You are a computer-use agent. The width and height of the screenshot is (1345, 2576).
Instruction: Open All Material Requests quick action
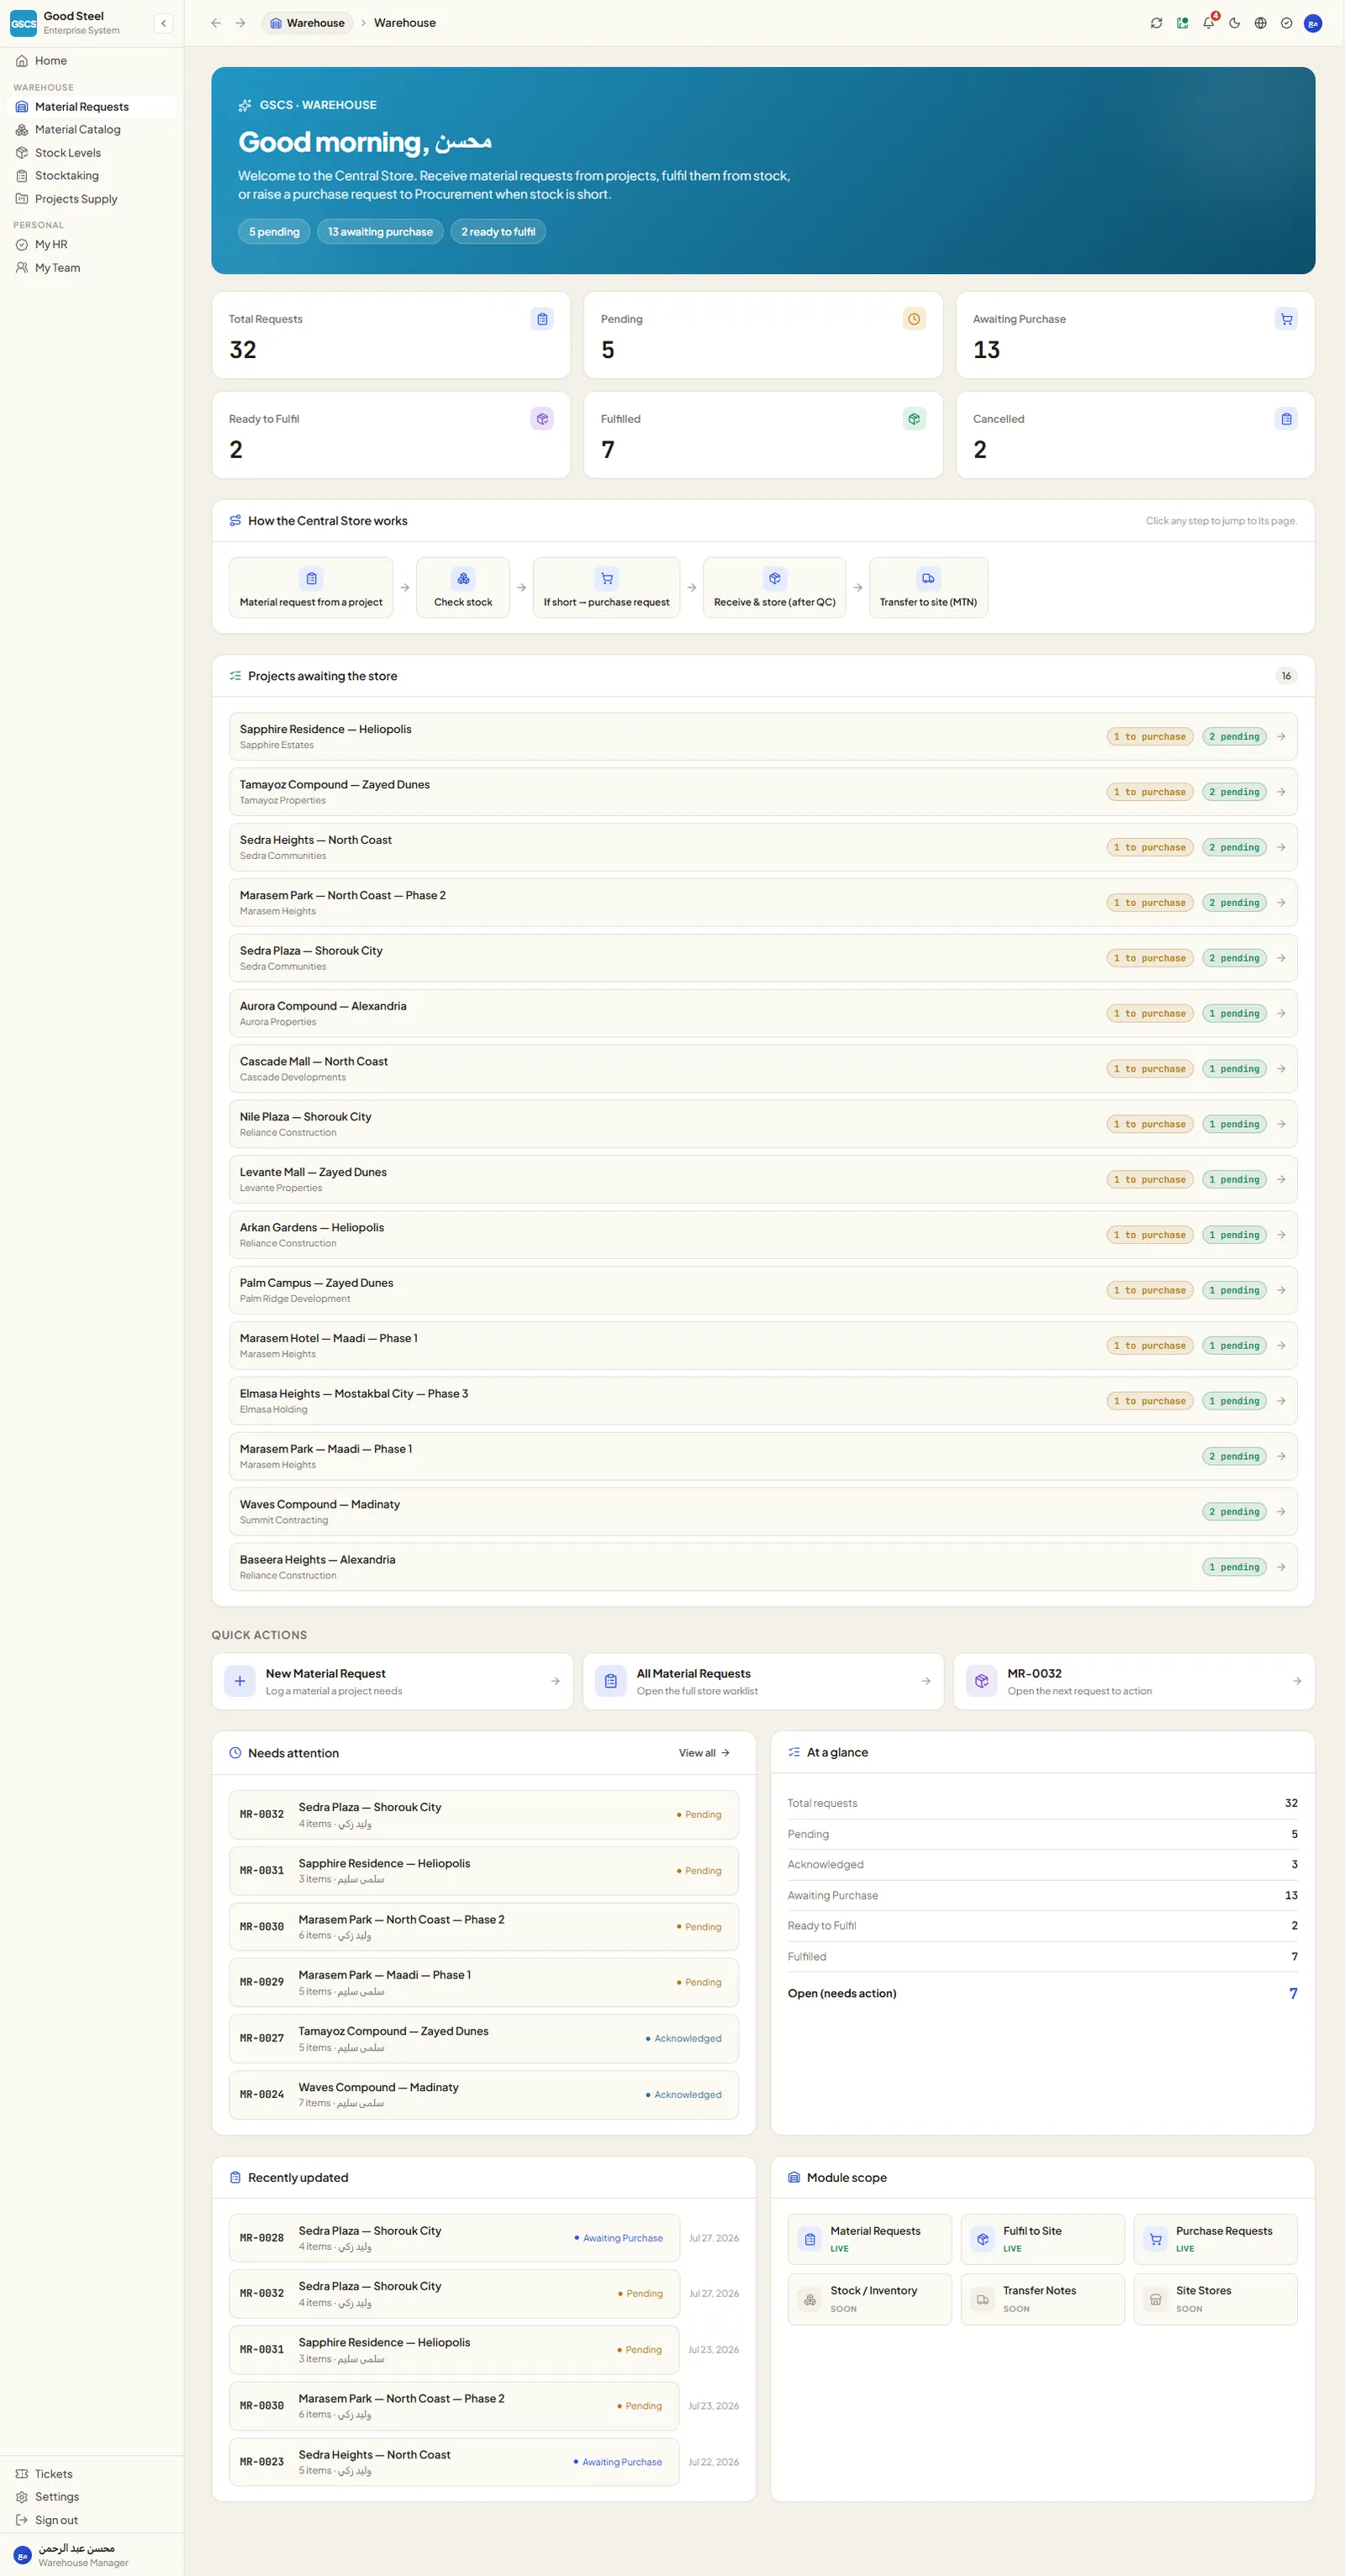(x=763, y=1681)
